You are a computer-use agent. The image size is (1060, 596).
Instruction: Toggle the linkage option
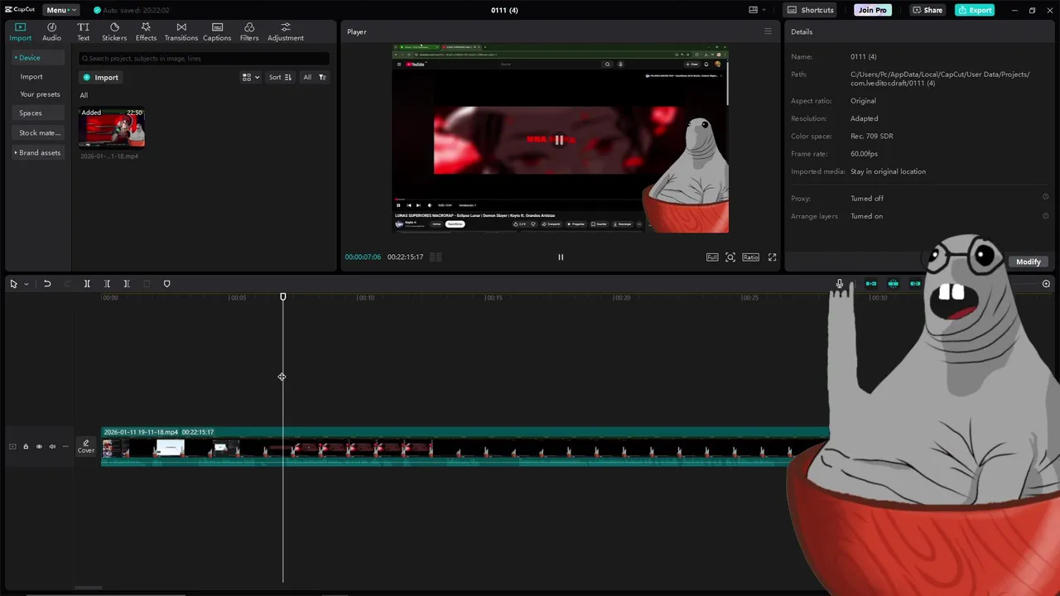(915, 284)
